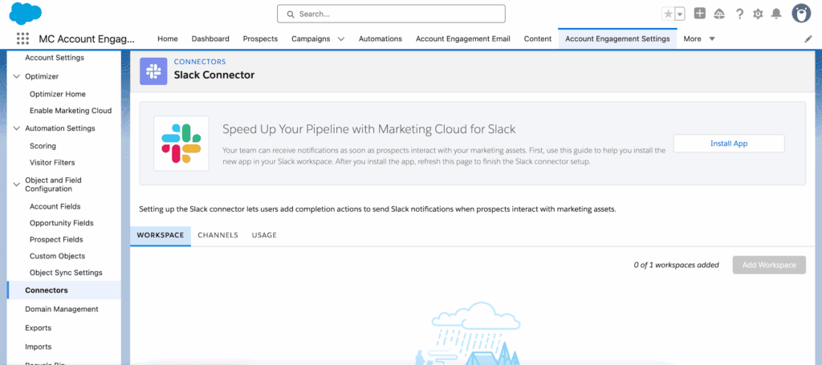Focus the global Search field
The height and width of the screenshot is (365, 822).
391,14
